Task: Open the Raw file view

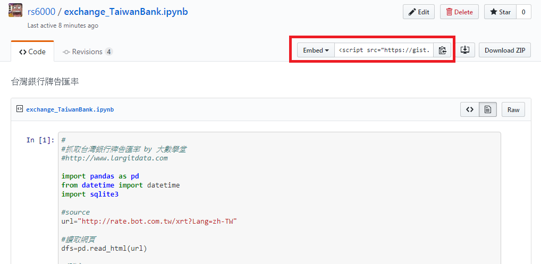Action: point(513,109)
